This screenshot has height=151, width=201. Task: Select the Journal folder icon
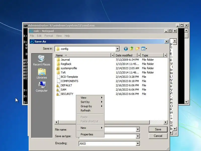coord(58,60)
